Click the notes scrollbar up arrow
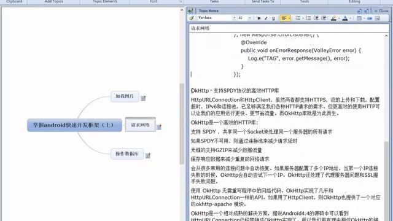 pos(386,36)
